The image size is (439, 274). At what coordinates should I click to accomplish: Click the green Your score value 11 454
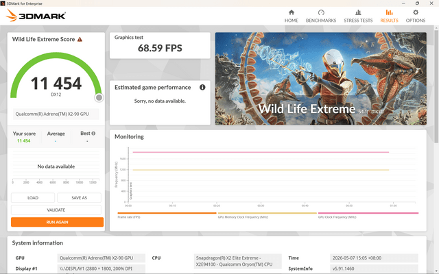coord(23,141)
